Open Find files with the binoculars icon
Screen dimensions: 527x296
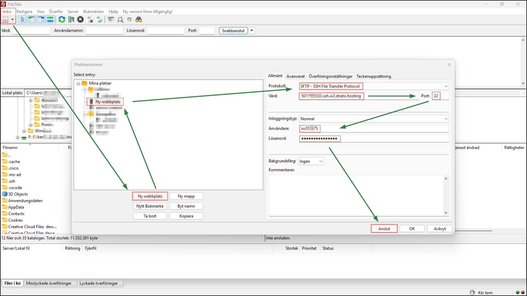click(x=139, y=19)
